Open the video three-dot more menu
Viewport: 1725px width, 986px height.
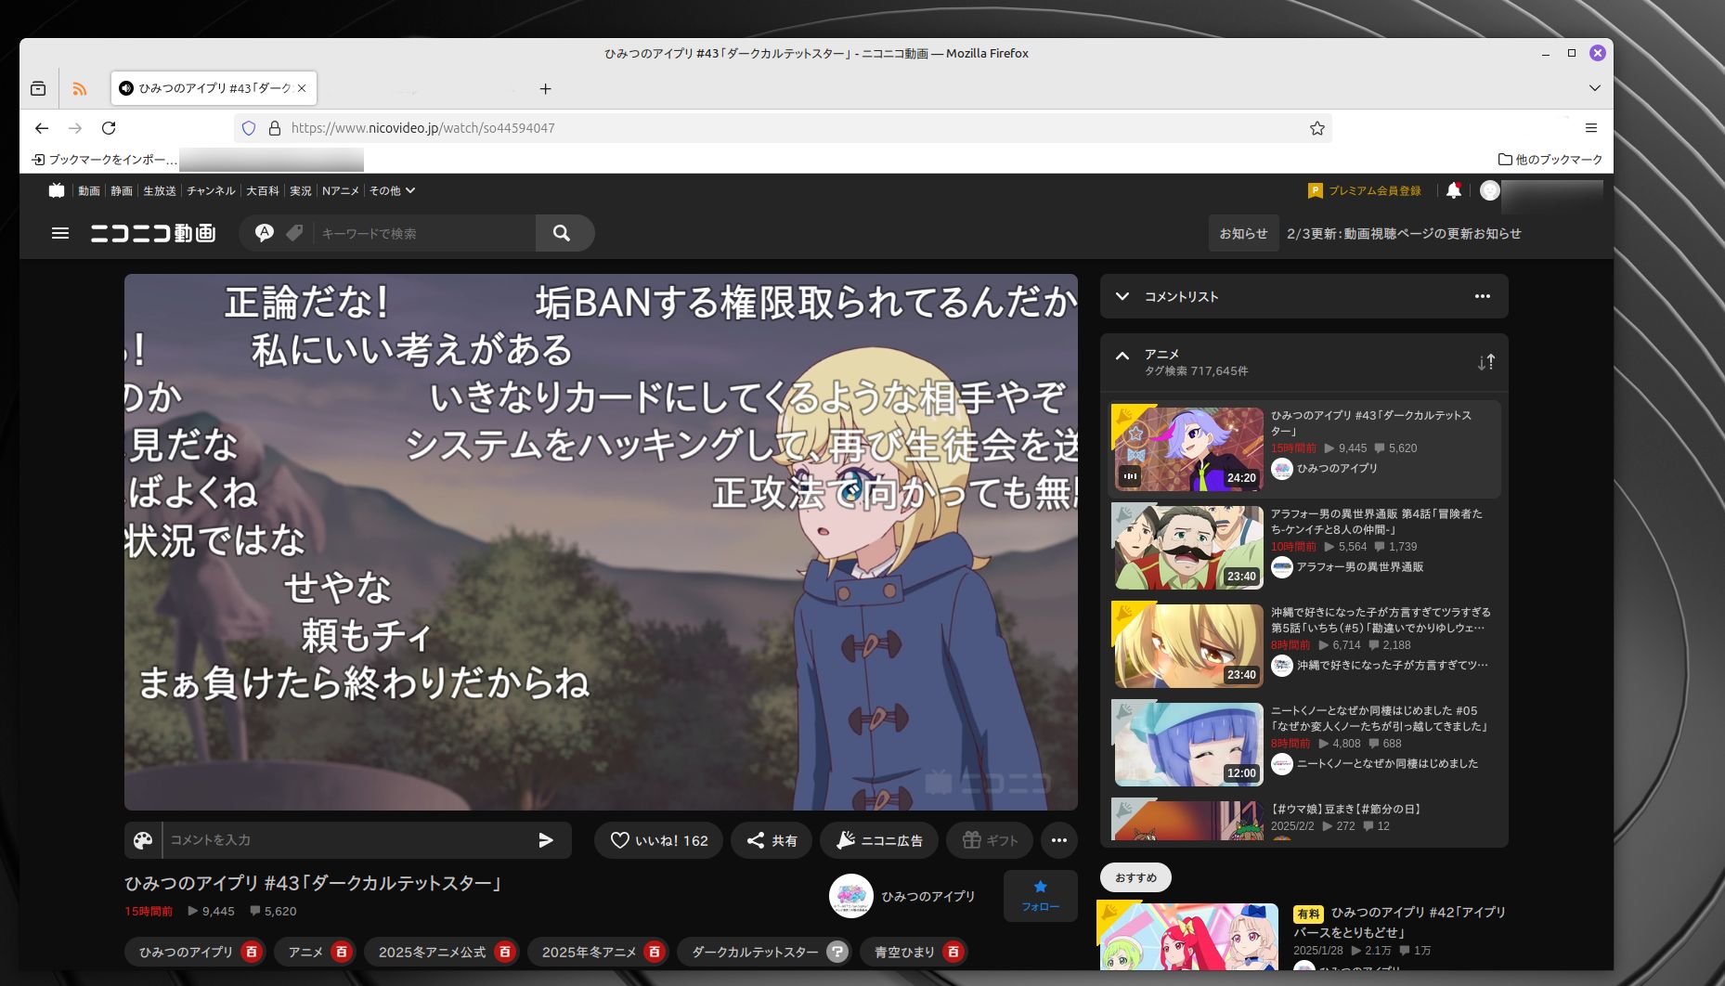click(1059, 840)
